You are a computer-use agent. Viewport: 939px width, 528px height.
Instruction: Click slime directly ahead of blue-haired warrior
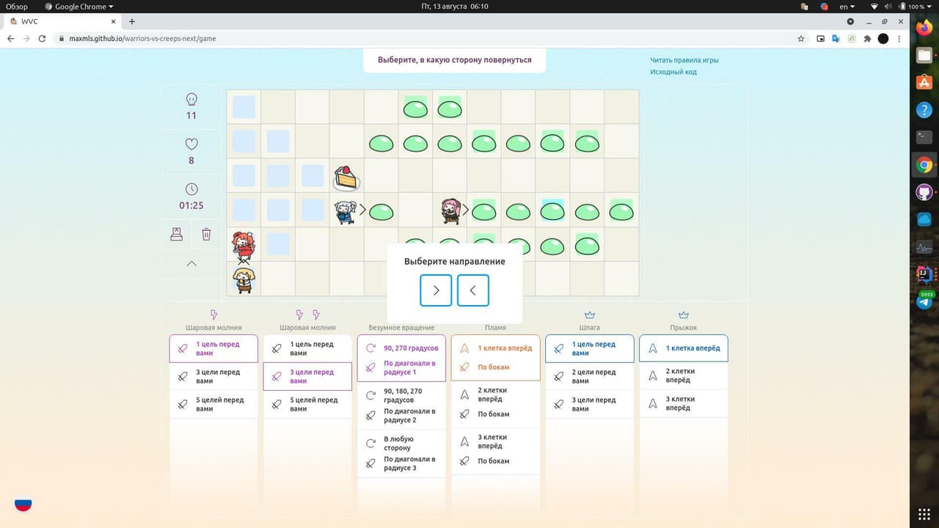point(381,213)
